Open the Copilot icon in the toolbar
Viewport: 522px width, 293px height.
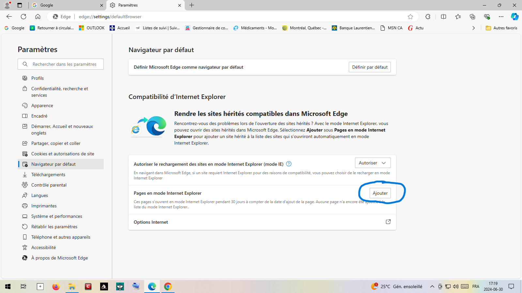tap(515, 17)
